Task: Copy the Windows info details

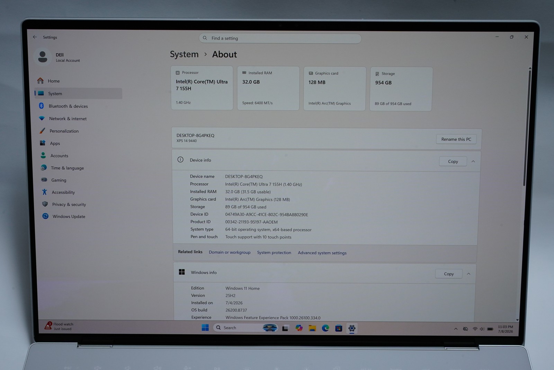Action: click(449, 274)
